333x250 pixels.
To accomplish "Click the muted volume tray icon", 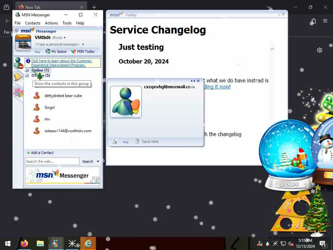I will [x=291, y=244].
